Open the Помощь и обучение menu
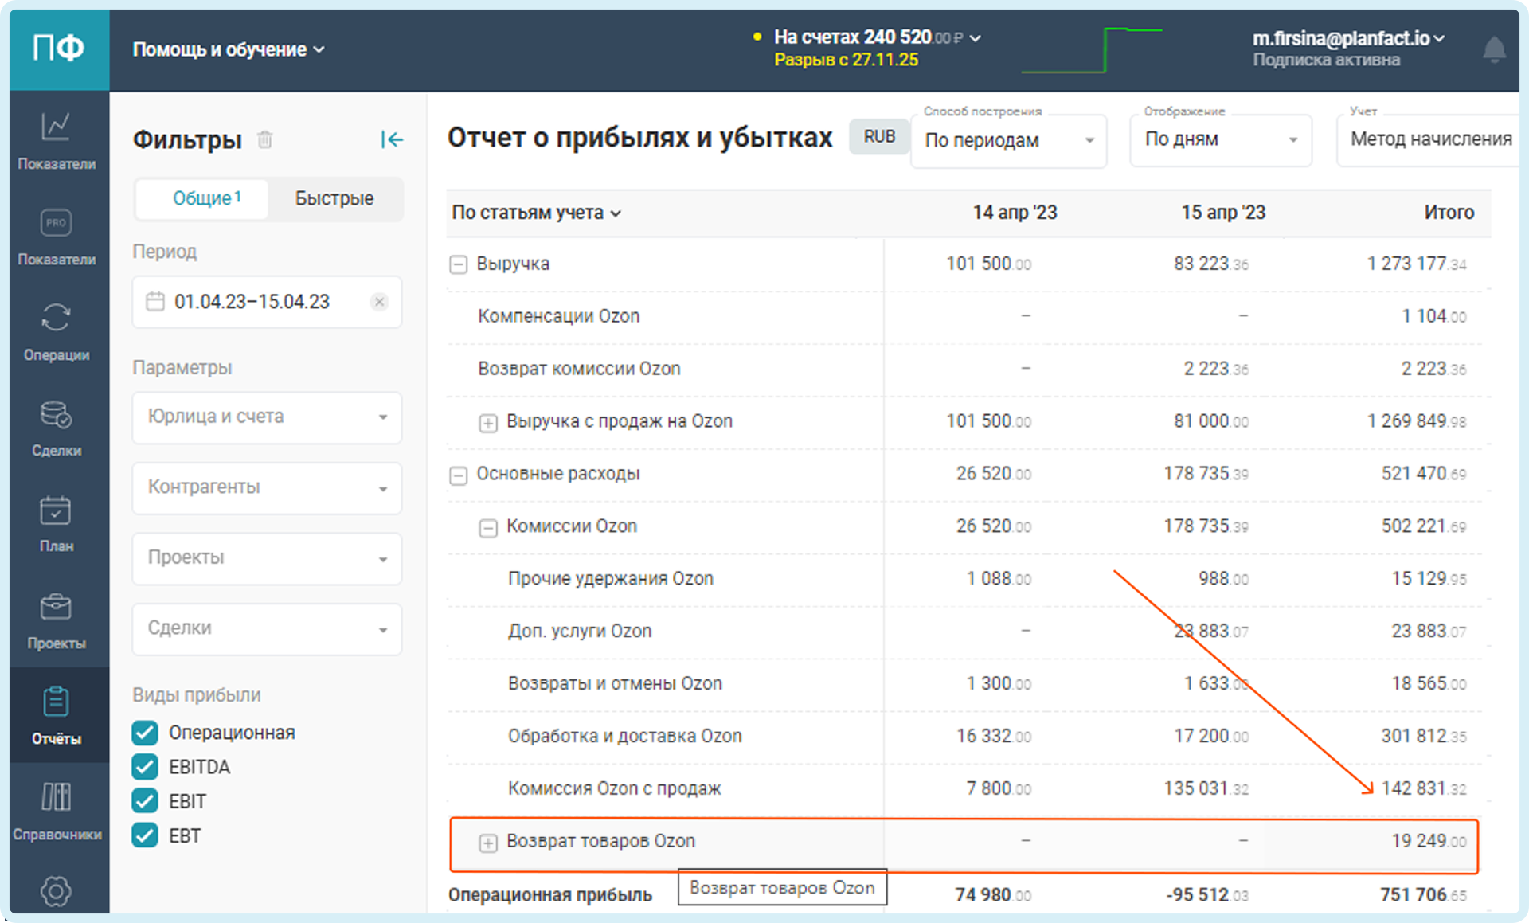Image resolution: width=1529 pixels, height=923 pixels. 229,49
